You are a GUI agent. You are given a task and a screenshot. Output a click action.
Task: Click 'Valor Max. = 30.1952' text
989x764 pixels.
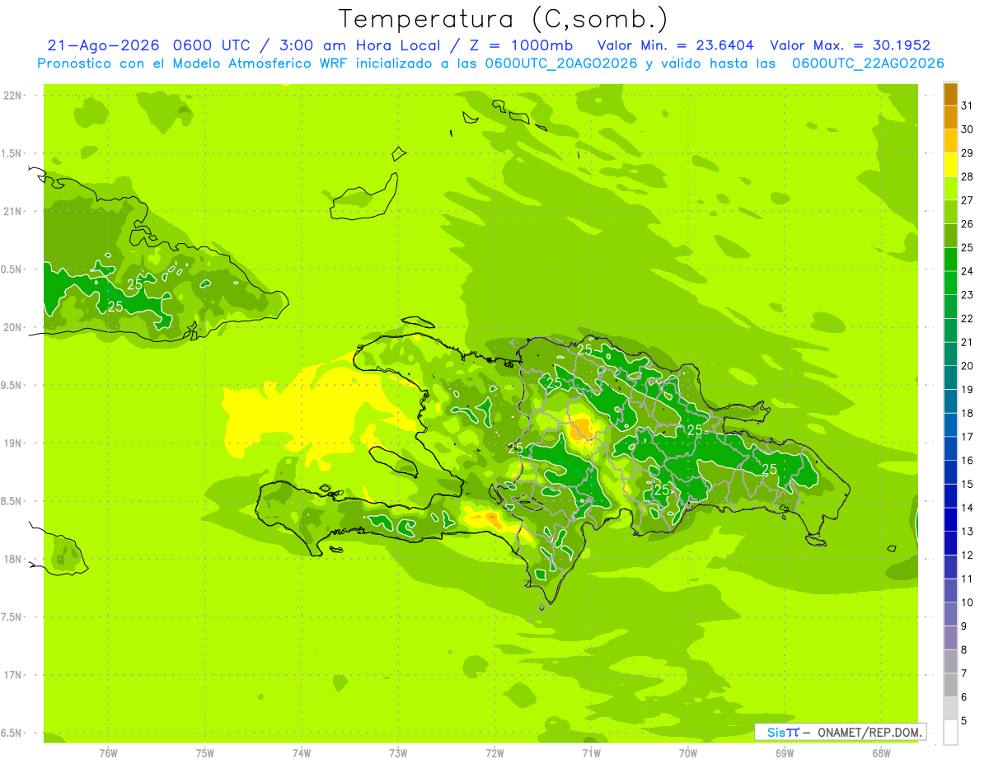(x=850, y=45)
